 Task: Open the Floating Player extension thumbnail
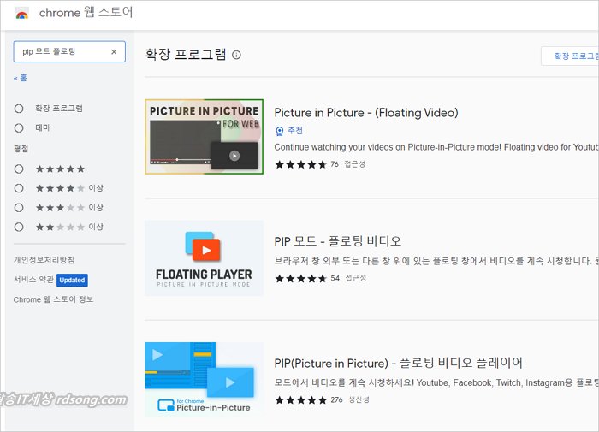point(204,258)
